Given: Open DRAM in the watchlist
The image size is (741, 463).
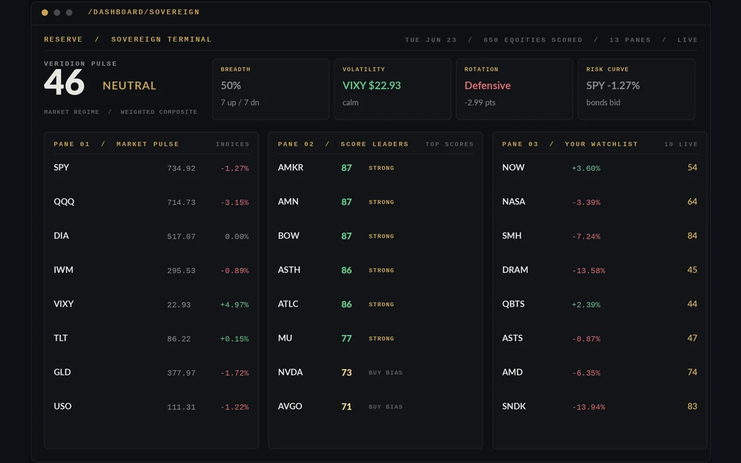Looking at the screenshot, I should (600, 270).
